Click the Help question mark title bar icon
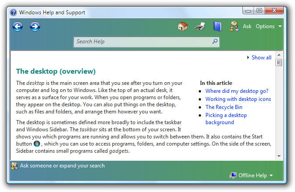 [13, 13]
